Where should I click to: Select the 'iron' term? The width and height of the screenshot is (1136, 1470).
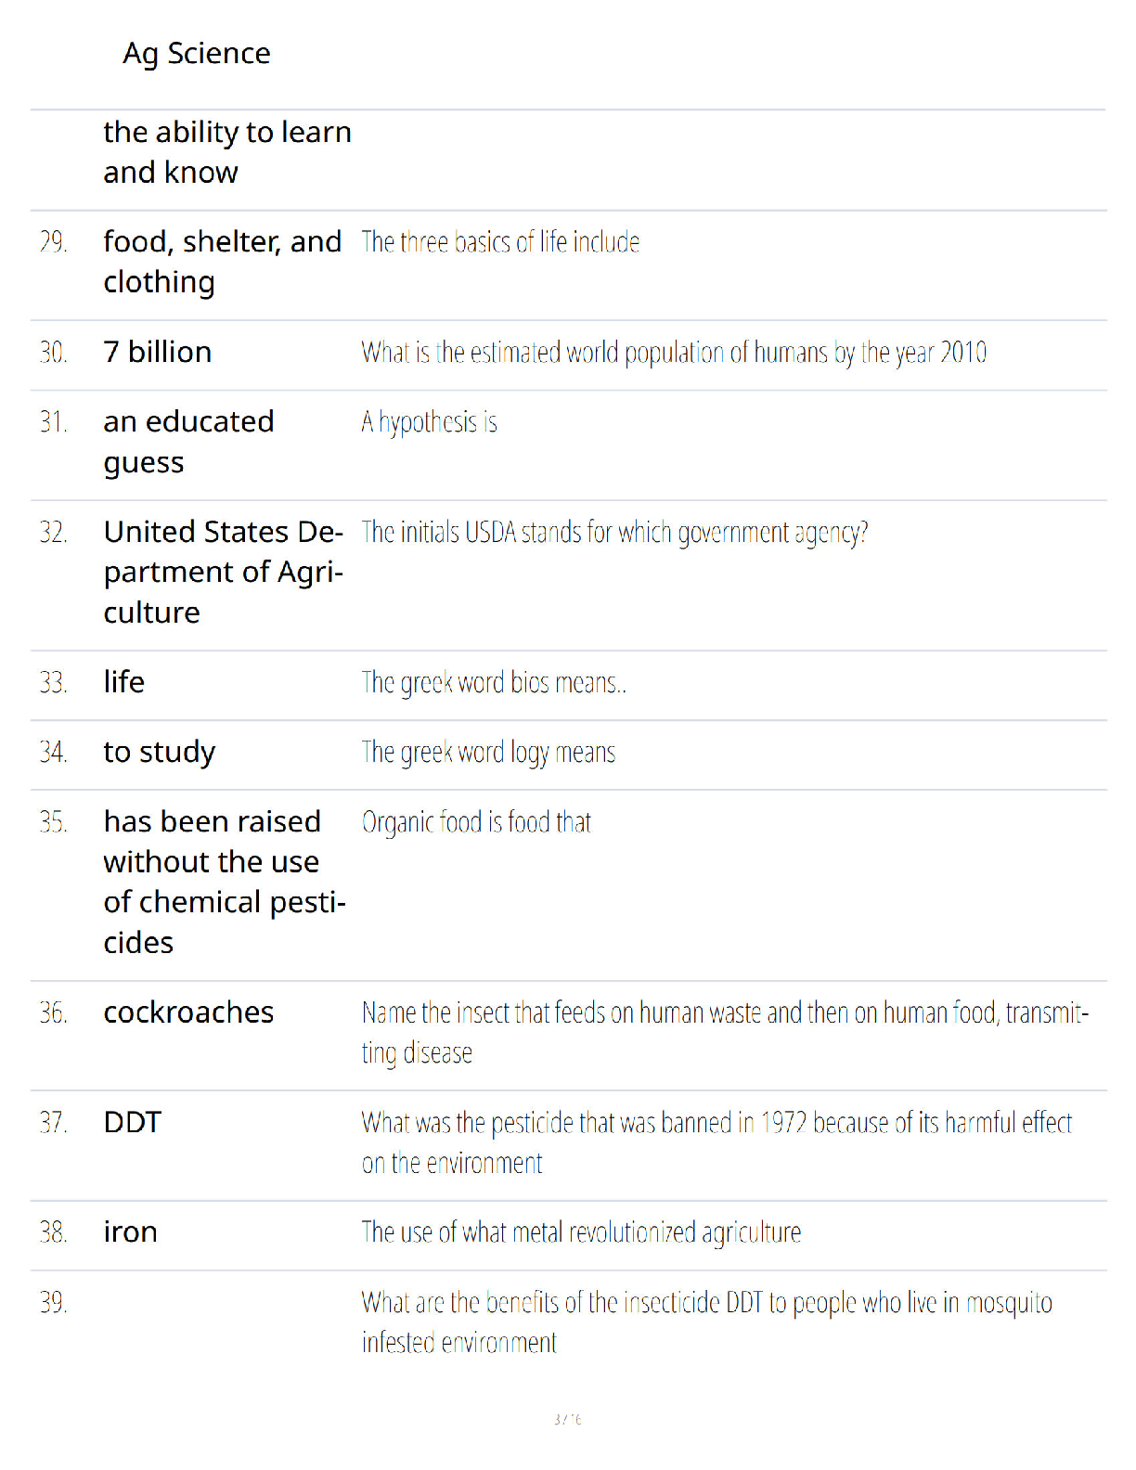pos(131,1231)
